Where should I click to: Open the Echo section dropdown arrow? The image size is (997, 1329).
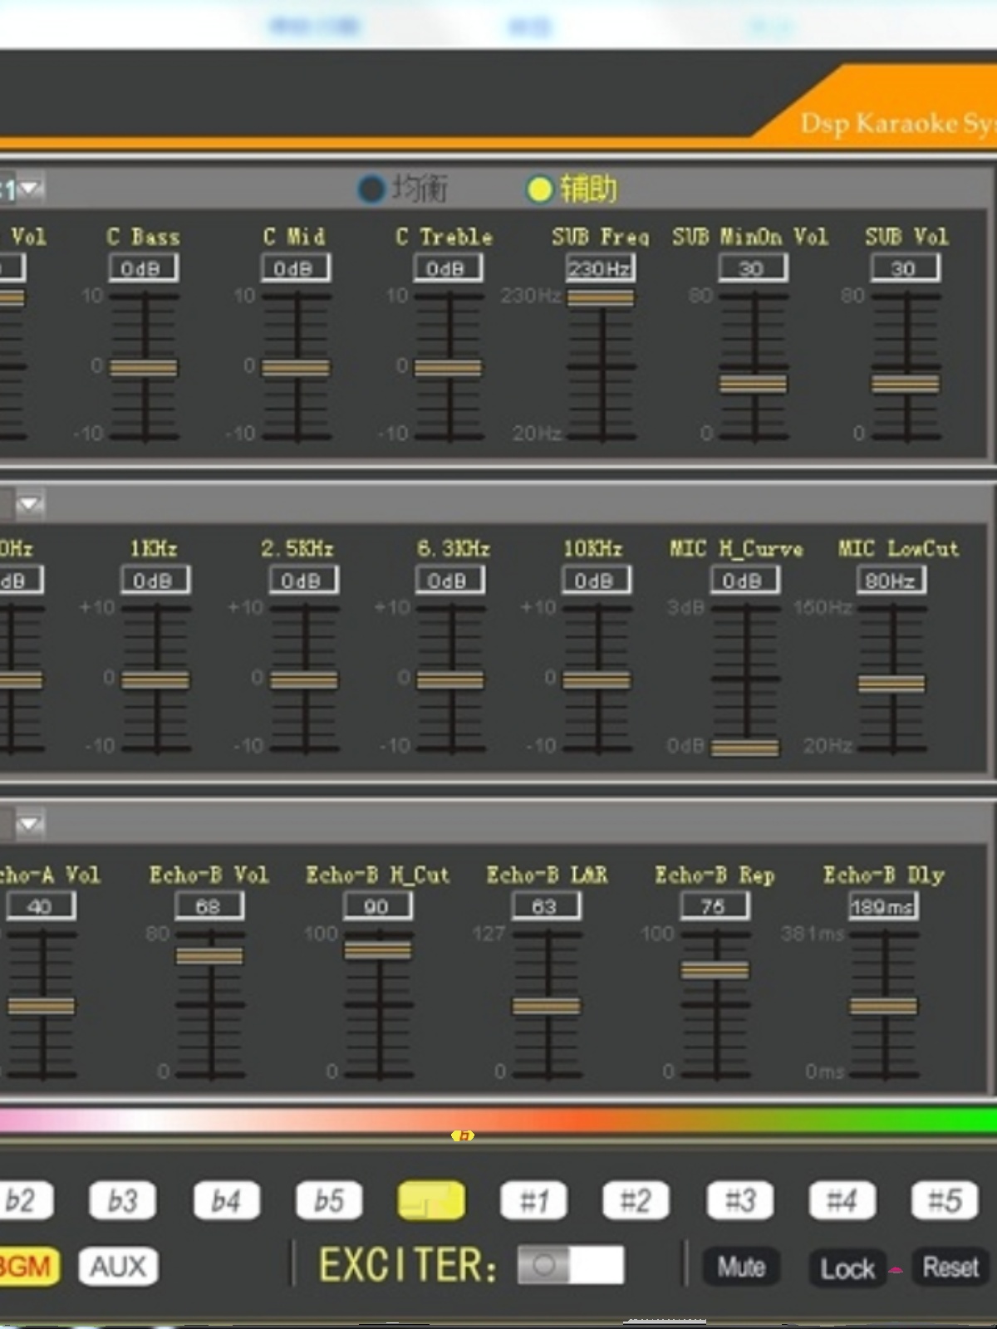[29, 823]
